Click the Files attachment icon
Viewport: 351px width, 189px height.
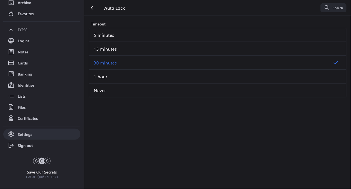11,107
